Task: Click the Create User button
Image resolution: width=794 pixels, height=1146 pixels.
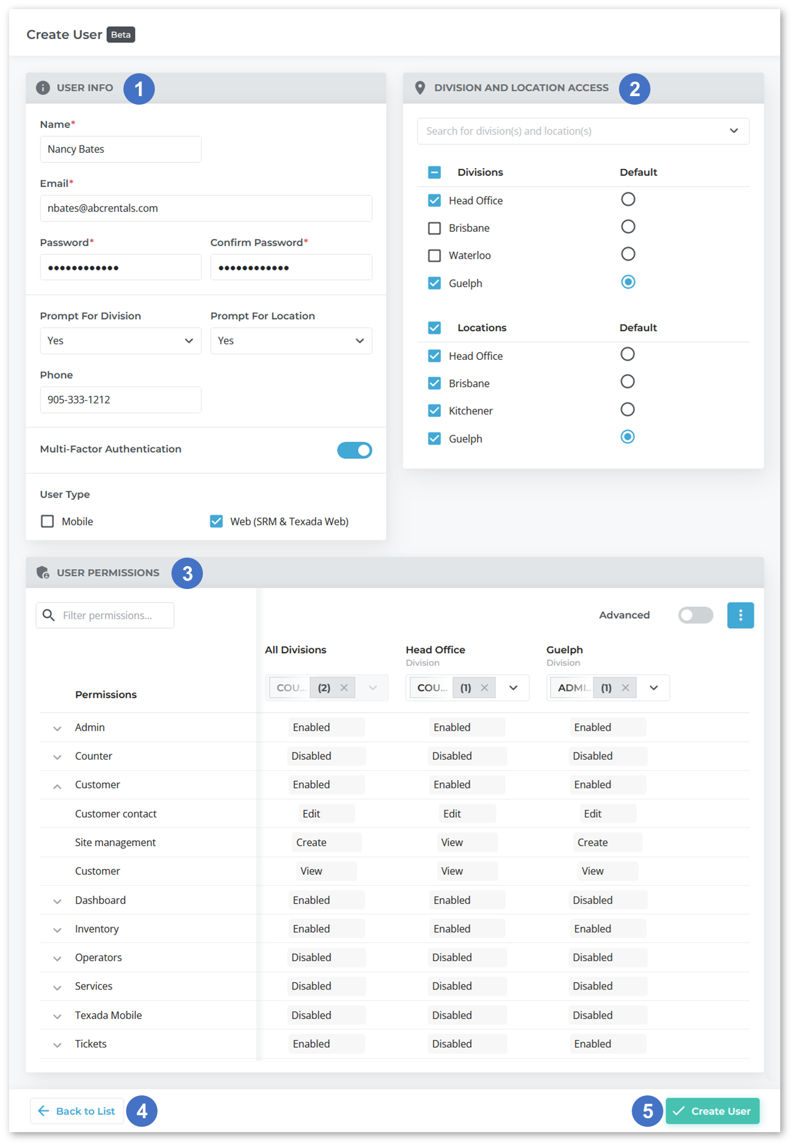Action: coord(712,1111)
